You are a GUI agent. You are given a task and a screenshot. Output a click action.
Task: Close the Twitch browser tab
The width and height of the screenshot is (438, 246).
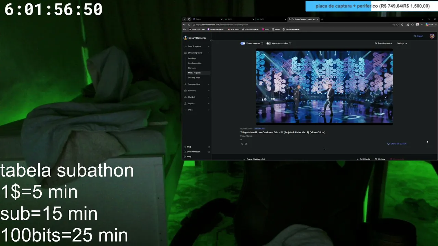[222, 19]
